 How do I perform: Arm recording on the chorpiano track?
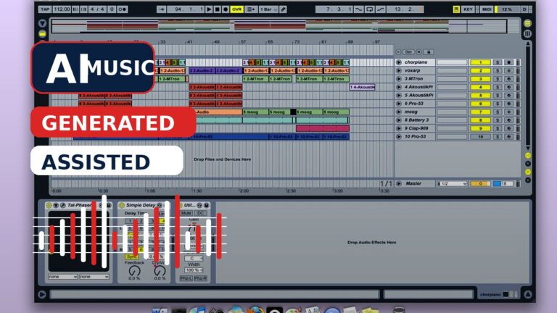(x=508, y=62)
